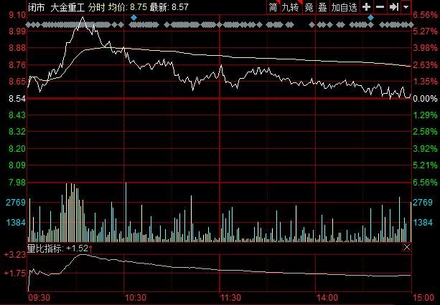
Task: Click the +1.75 ratio axis label
Action: [15, 273]
